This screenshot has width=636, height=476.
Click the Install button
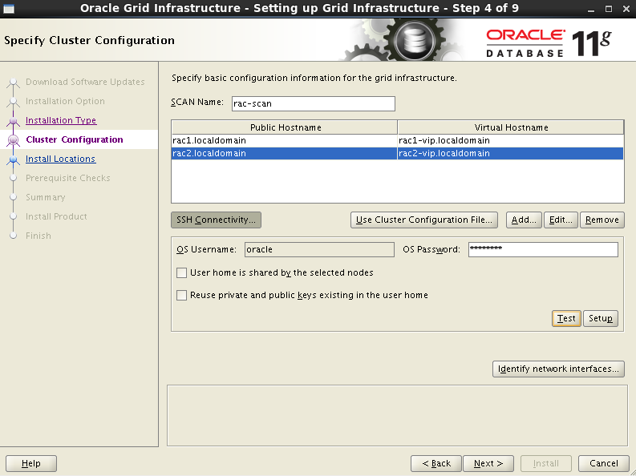(x=546, y=463)
